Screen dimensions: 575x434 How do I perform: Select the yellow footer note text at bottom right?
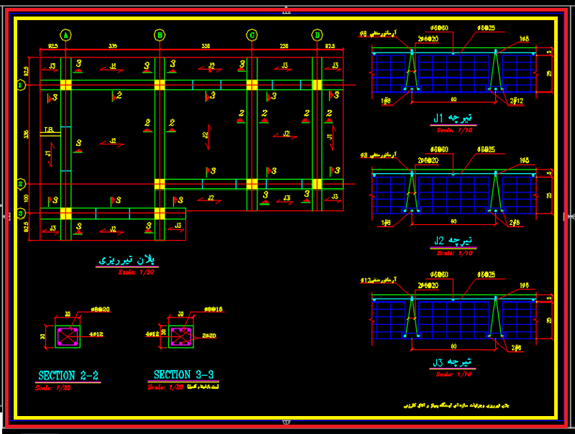point(456,405)
